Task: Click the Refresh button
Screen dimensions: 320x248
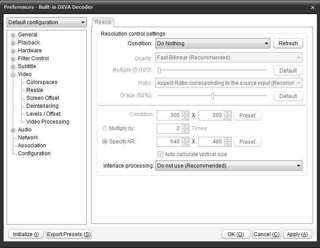Action: coord(288,44)
